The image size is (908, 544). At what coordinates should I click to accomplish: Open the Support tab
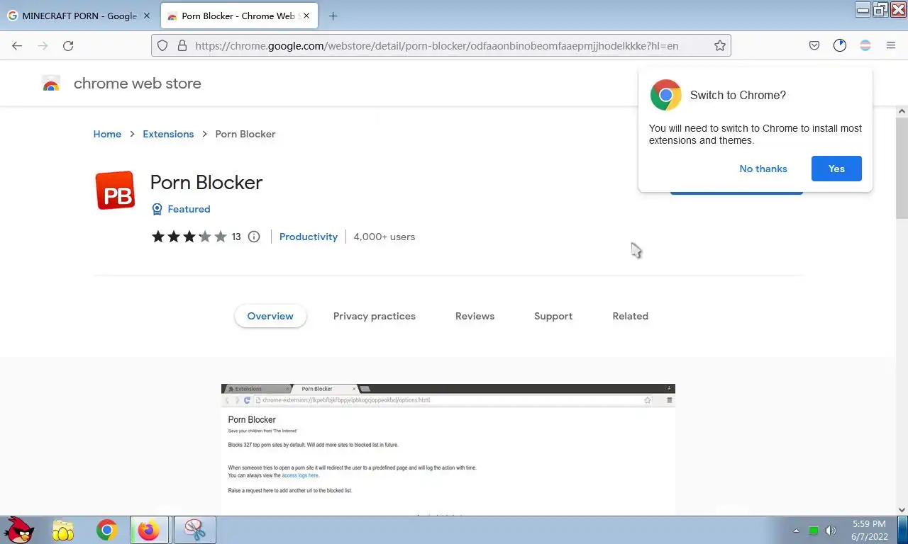coord(553,316)
